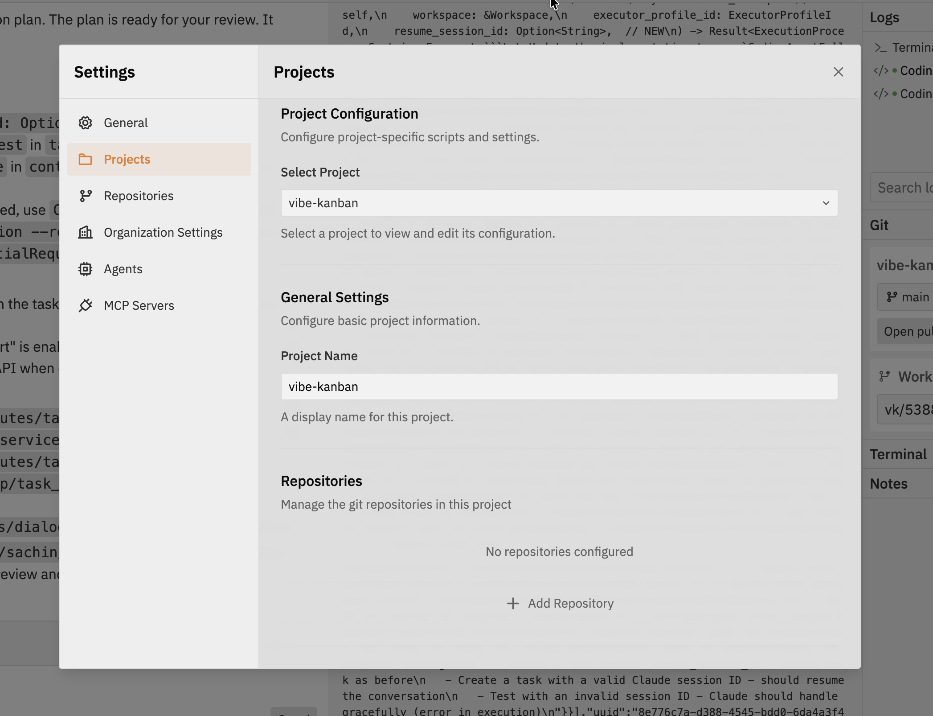Click the MCP Servers icon
Screen dimensions: 933x716
pyautogui.click(x=86, y=305)
